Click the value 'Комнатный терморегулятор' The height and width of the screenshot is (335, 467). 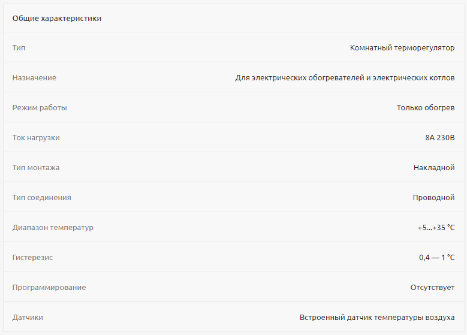pyautogui.click(x=402, y=48)
